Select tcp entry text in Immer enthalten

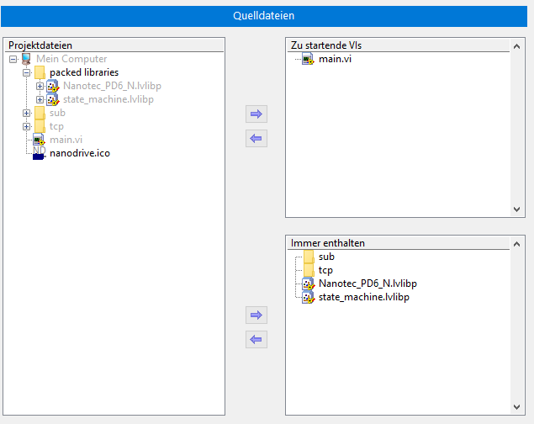click(325, 270)
